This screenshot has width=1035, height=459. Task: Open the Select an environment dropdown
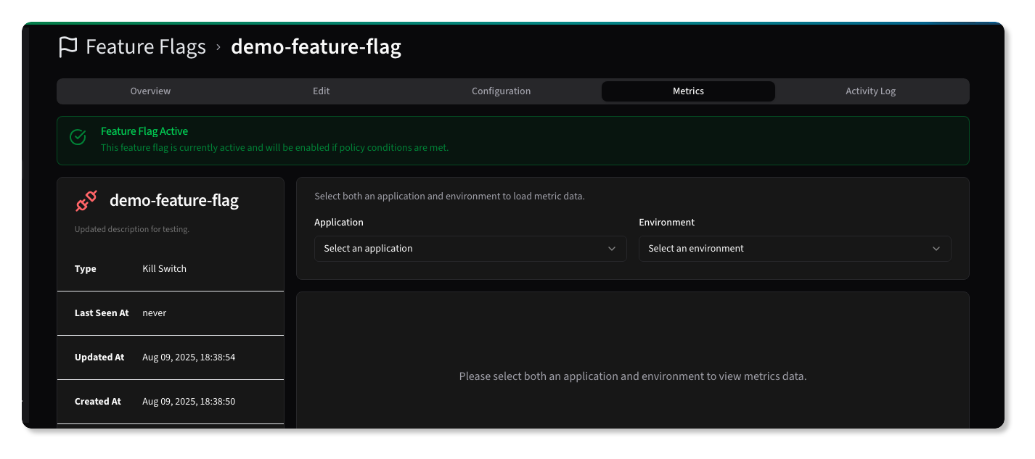tap(795, 248)
